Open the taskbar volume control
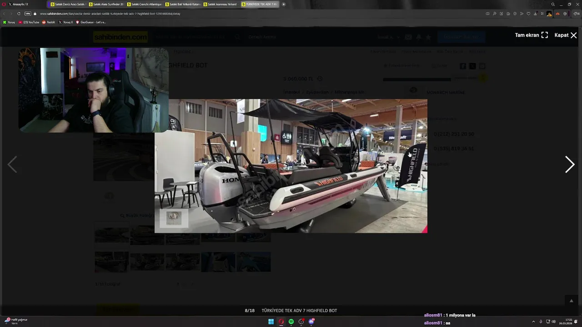582x327 pixels. click(553, 322)
